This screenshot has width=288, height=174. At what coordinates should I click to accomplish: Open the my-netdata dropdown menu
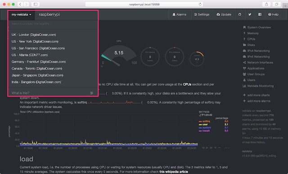coord(21,14)
